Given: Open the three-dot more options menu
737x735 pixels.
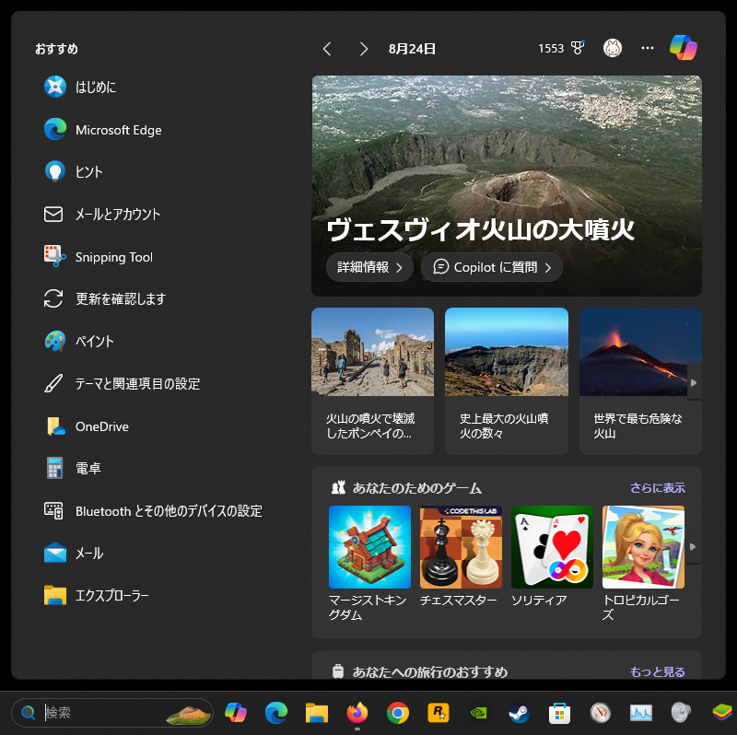Looking at the screenshot, I should 647,48.
